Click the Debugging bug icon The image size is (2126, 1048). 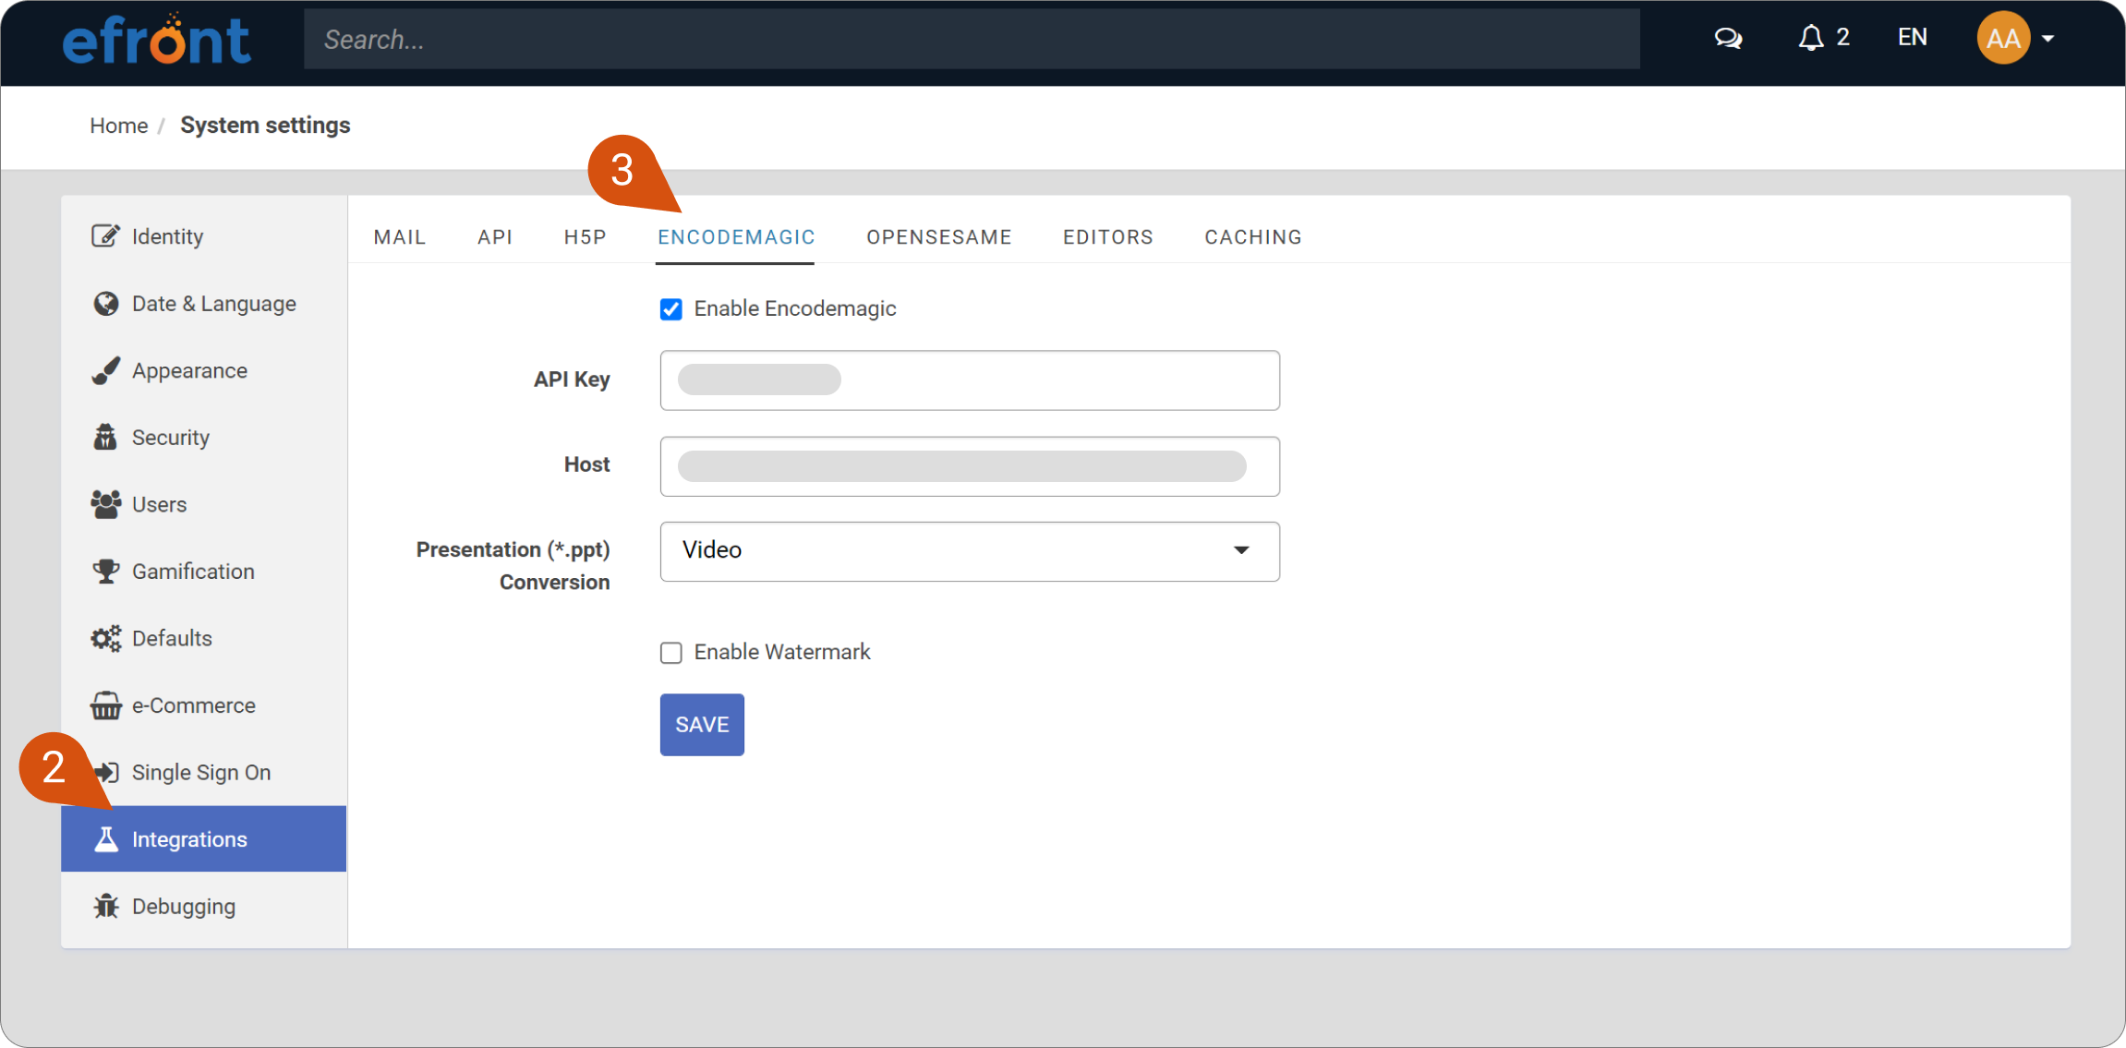[x=105, y=906]
